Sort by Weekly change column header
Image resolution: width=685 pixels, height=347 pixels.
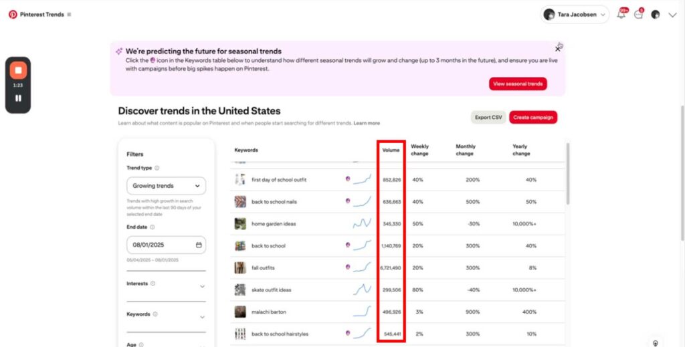(x=419, y=150)
